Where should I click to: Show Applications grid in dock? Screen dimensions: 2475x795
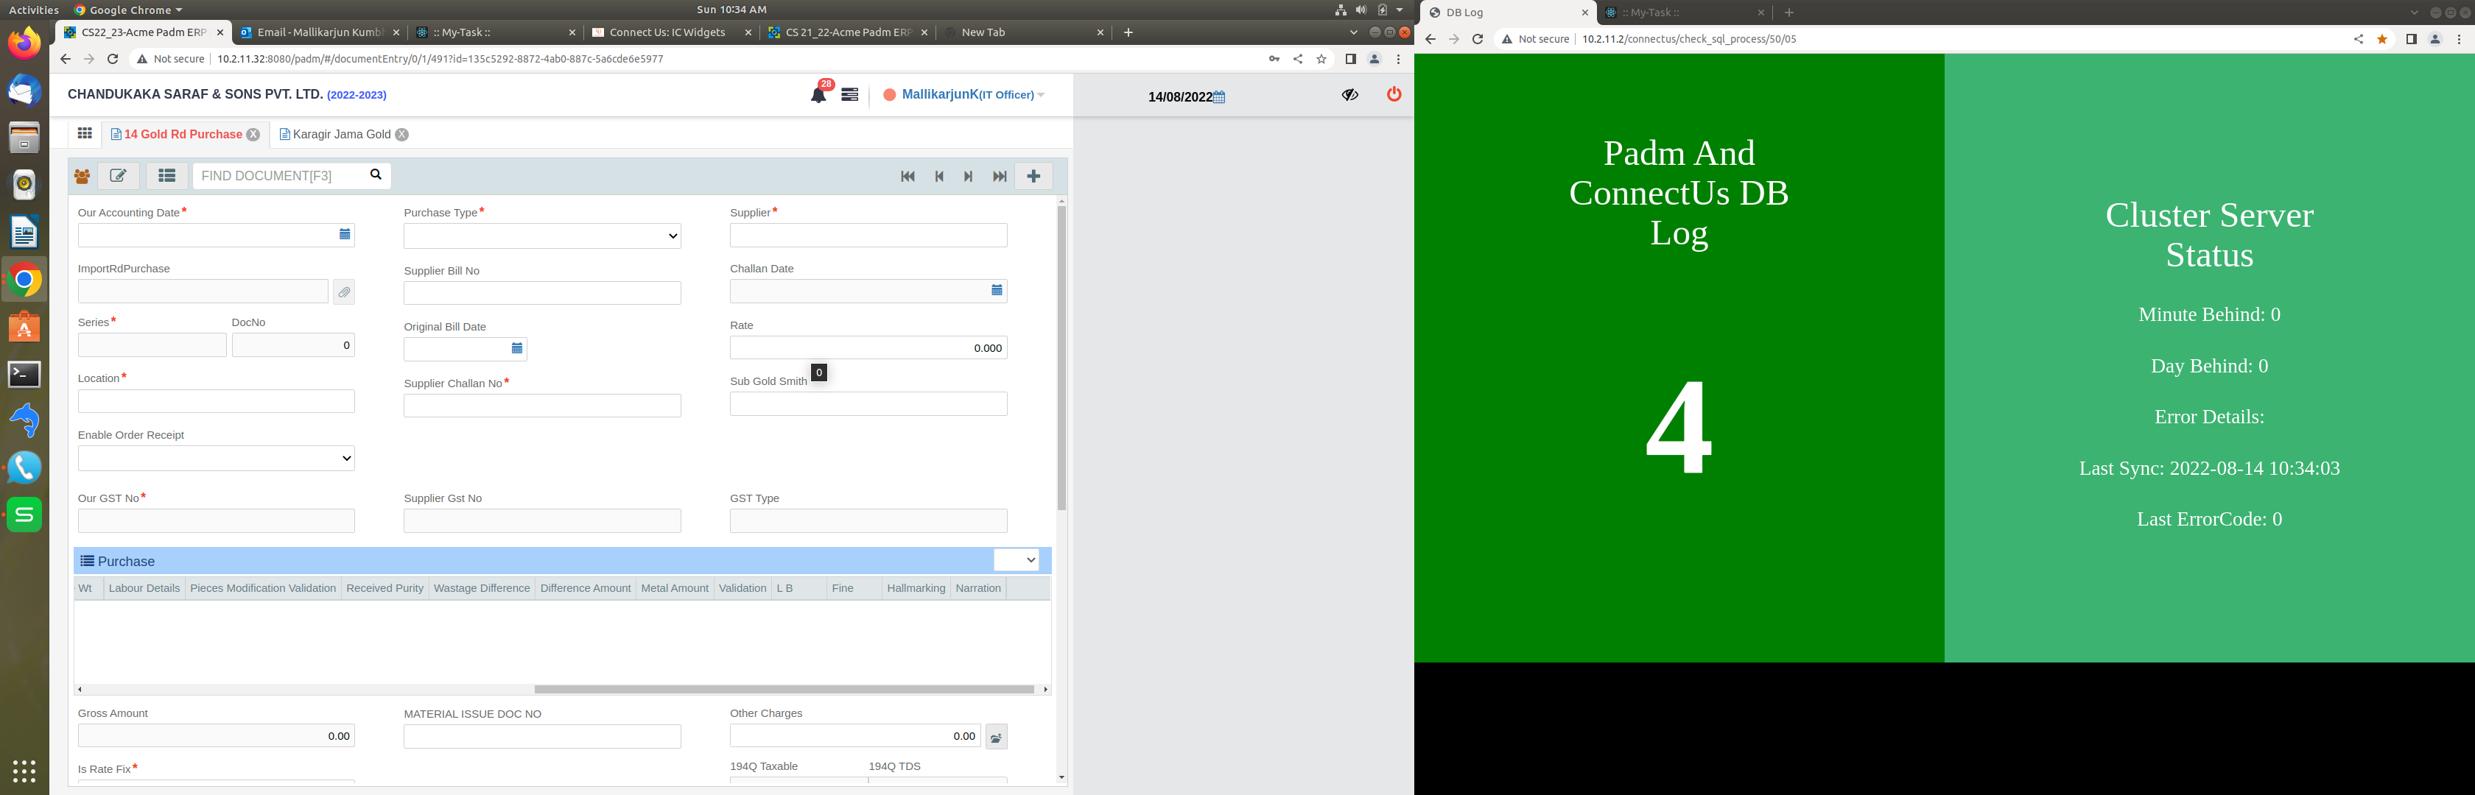point(25,770)
